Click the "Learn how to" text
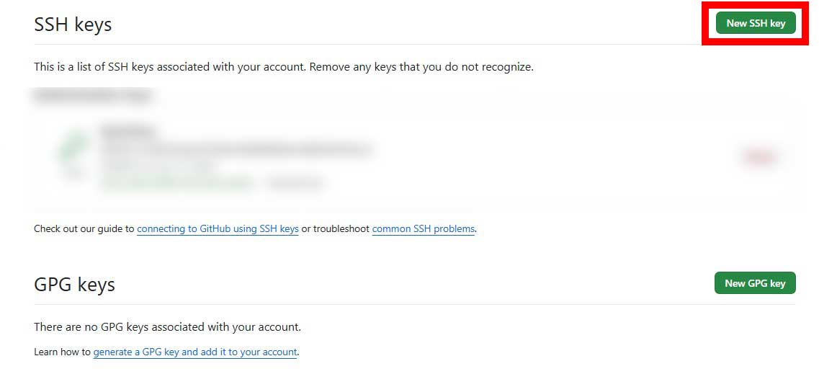Screen dimensions: 819x392 62,352
